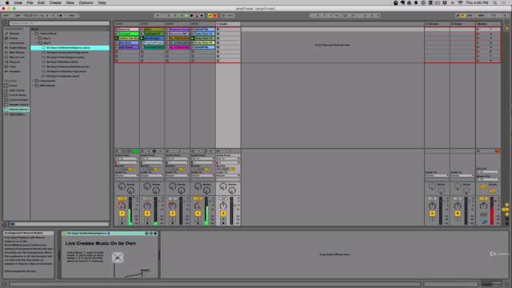Click the browser search field
Image resolution: width=512 pixels, height=288 pixels.
click(x=59, y=23)
